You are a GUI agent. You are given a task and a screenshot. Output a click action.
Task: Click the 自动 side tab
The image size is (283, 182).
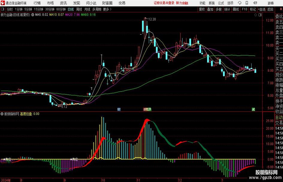(x=279, y=117)
